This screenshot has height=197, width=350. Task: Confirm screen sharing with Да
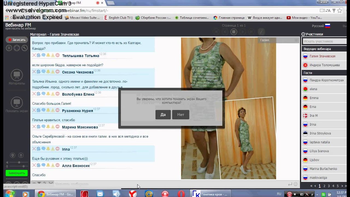coord(163,115)
